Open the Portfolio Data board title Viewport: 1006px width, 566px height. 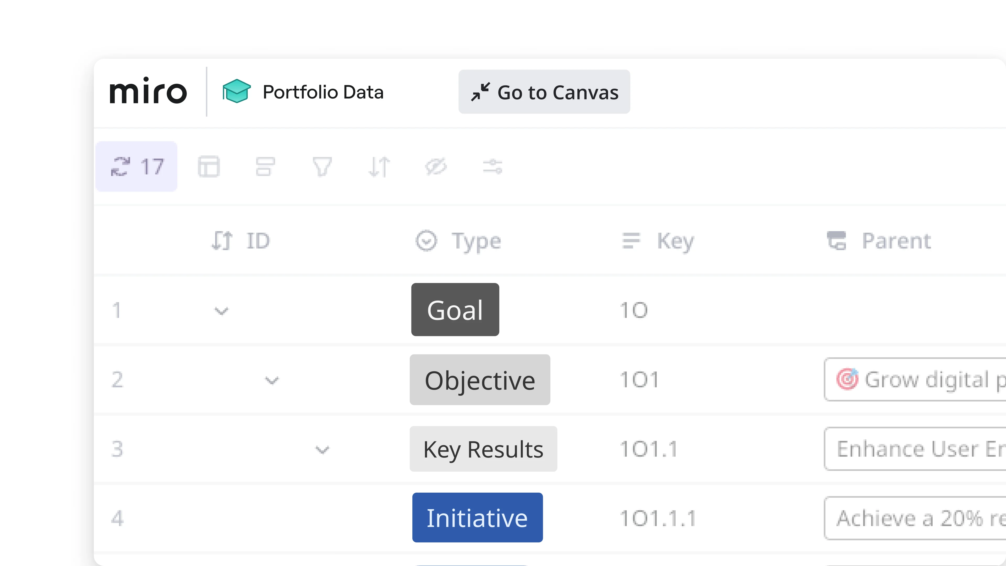point(323,92)
